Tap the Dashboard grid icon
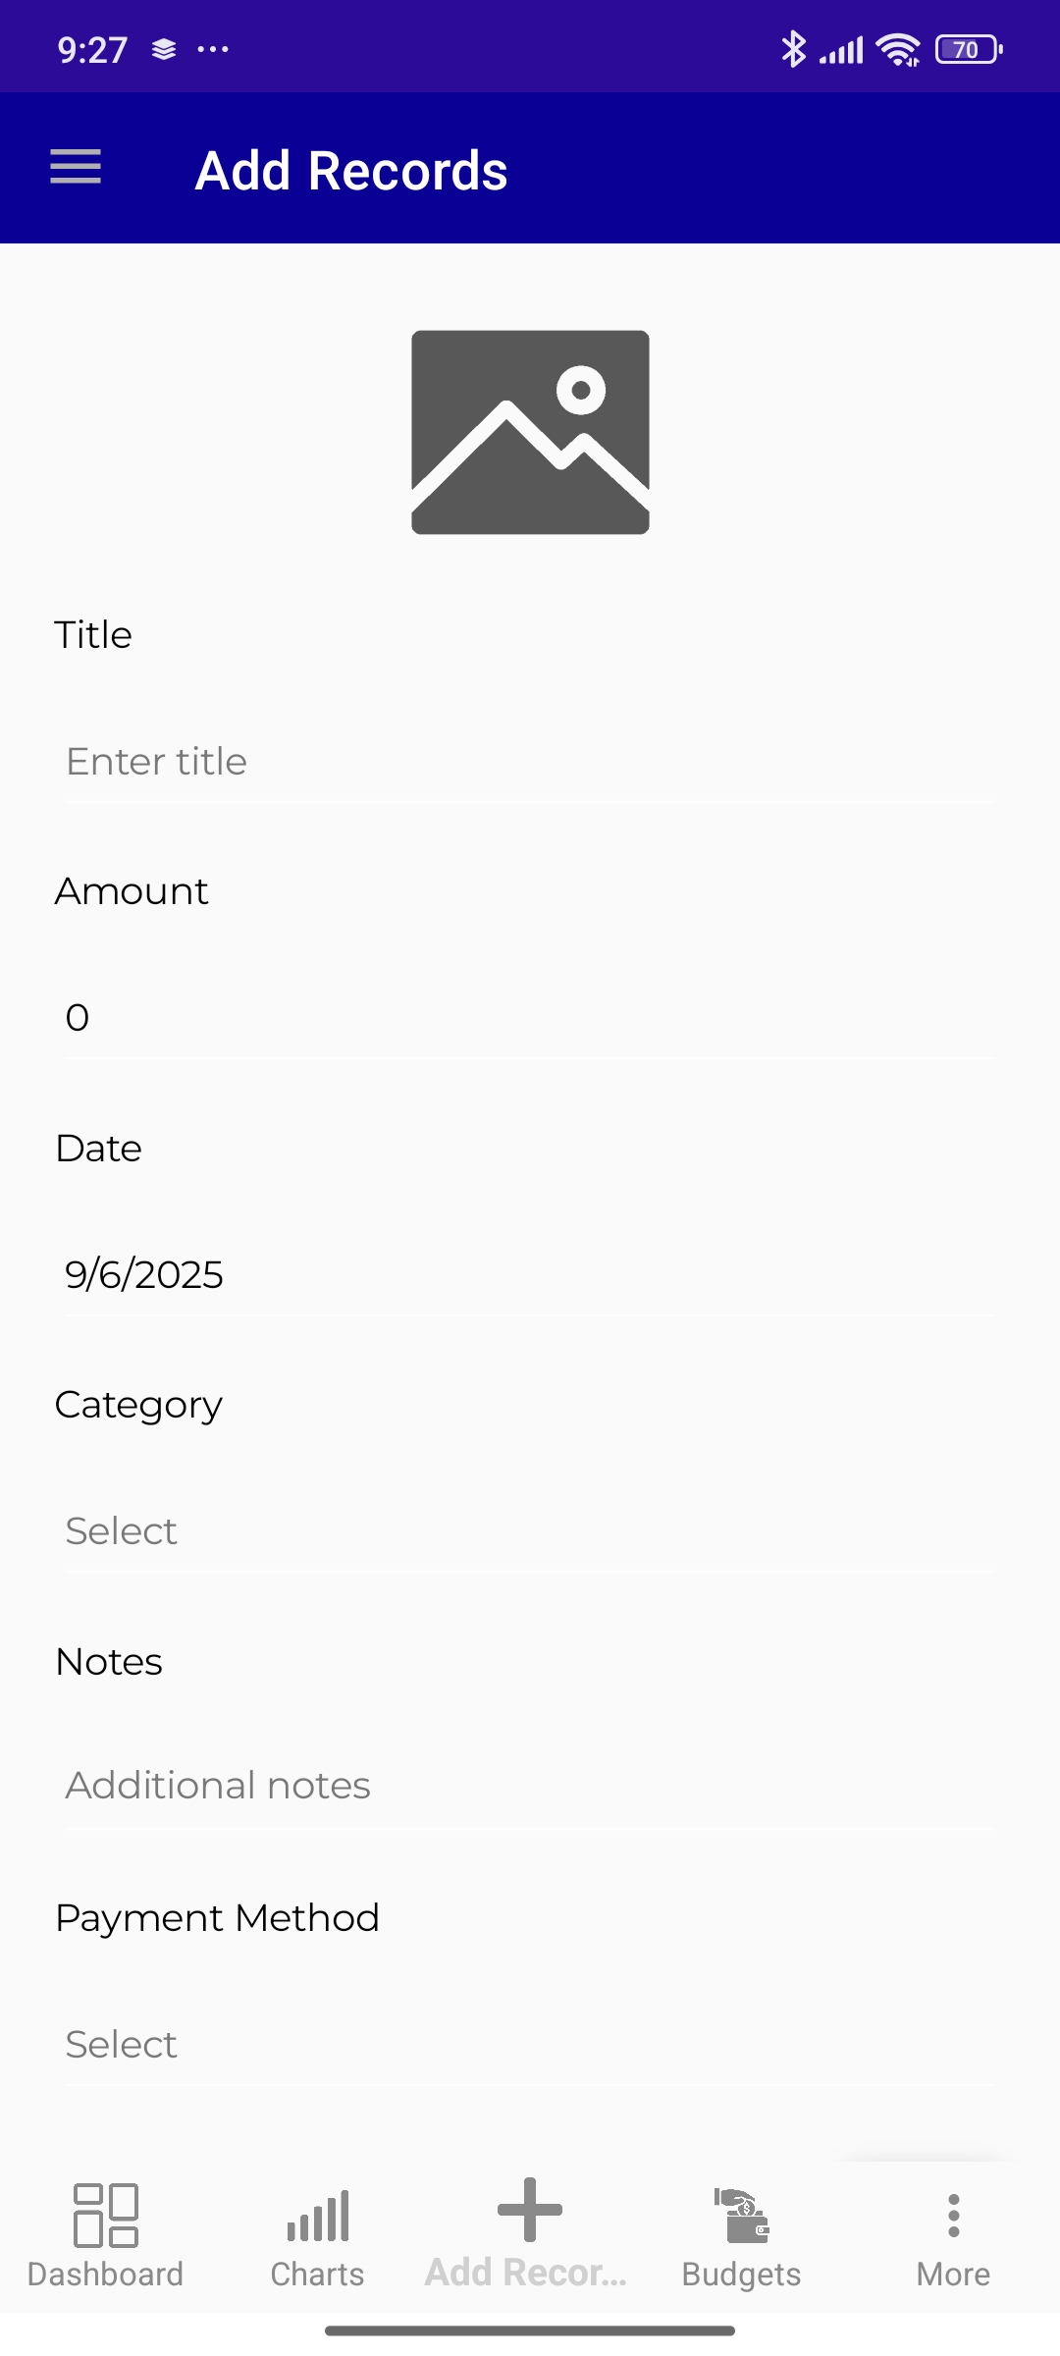 [x=105, y=2216]
